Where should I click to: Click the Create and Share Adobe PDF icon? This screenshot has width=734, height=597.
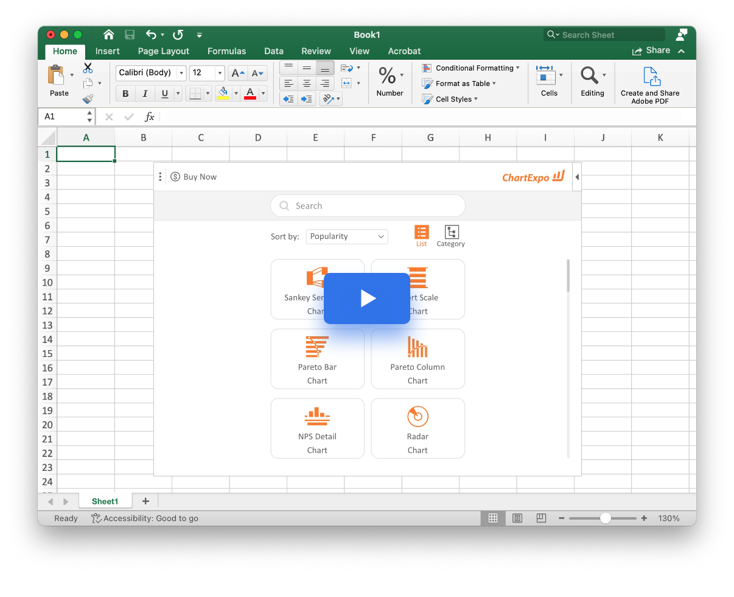click(x=651, y=76)
